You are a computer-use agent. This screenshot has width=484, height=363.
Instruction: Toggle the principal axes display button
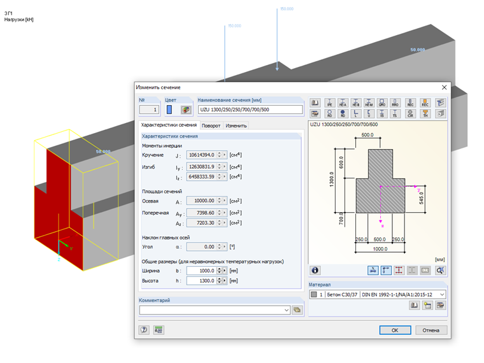pyautogui.click(x=386, y=271)
